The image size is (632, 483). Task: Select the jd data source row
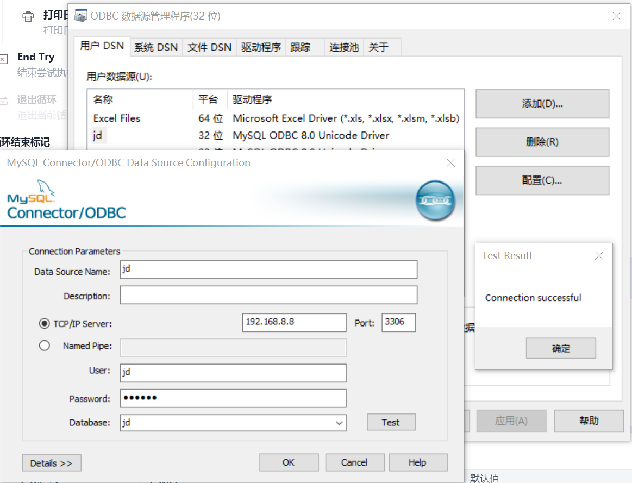click(276, 135)
